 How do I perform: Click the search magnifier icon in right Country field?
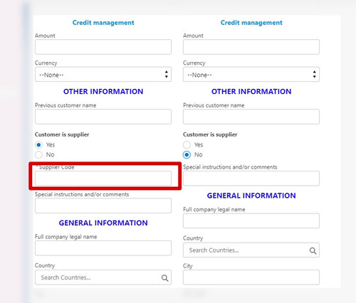[x=313, y=250]
